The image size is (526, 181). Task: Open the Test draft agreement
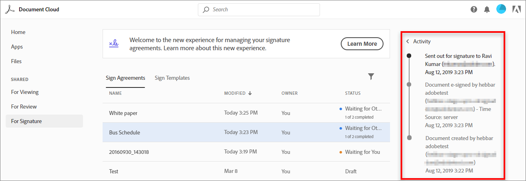114,171
